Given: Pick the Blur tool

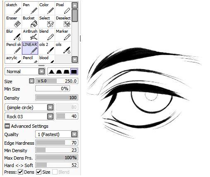Looking at the screenshot, I should (x=13, y=35).
